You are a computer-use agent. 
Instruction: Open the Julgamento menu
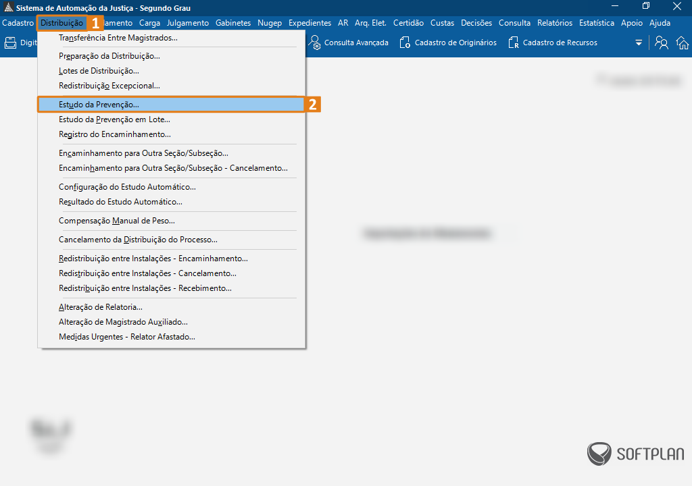pyautogui.click(x=188, y=23)
